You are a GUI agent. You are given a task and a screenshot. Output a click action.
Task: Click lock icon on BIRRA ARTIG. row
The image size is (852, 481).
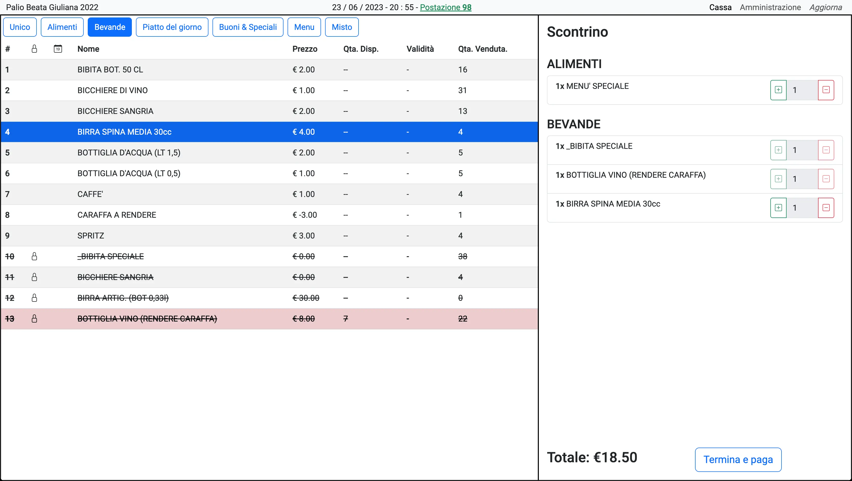click(x=34, y=298)
